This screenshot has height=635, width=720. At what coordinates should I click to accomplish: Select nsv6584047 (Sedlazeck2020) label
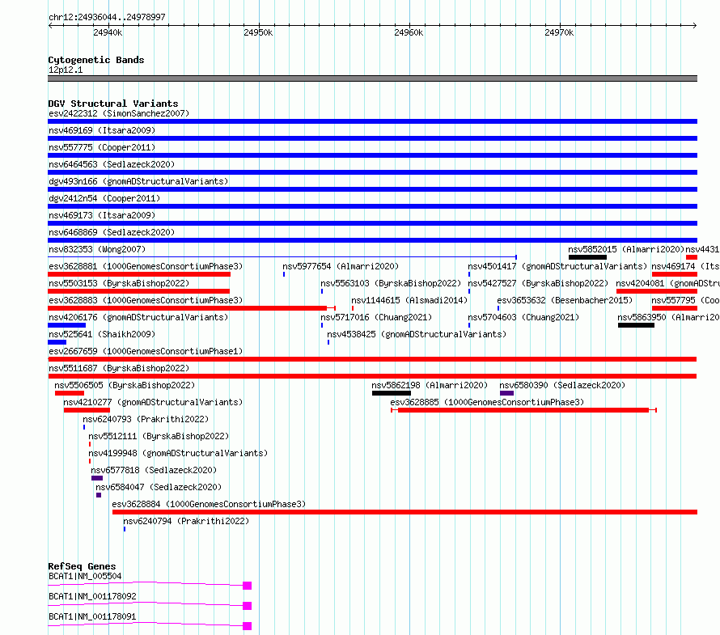[159, 487]
